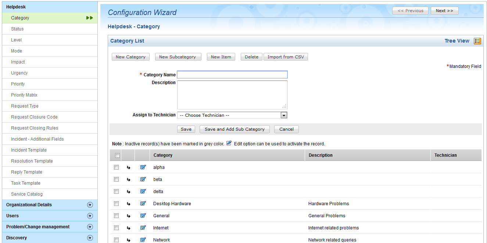This screenshot has height=243, width=487.
Task: Expand the Organizational Details section
Action: point(90,205)
